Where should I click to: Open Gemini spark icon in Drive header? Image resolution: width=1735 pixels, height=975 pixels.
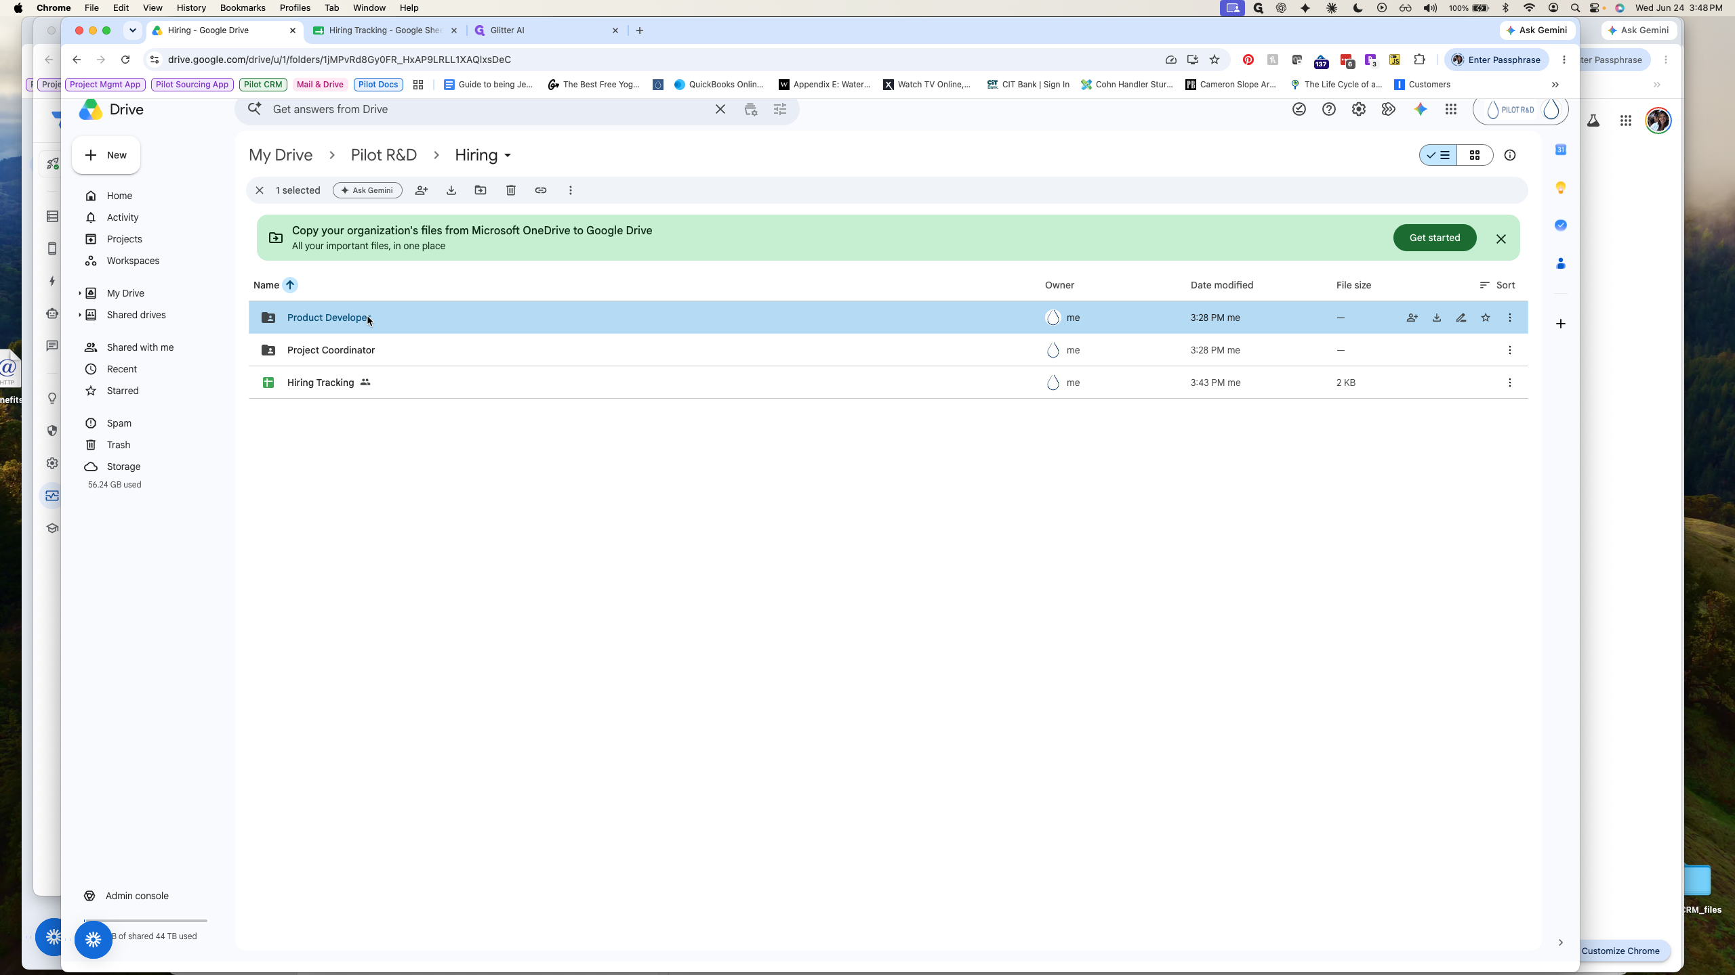[x=1421, y=109]
